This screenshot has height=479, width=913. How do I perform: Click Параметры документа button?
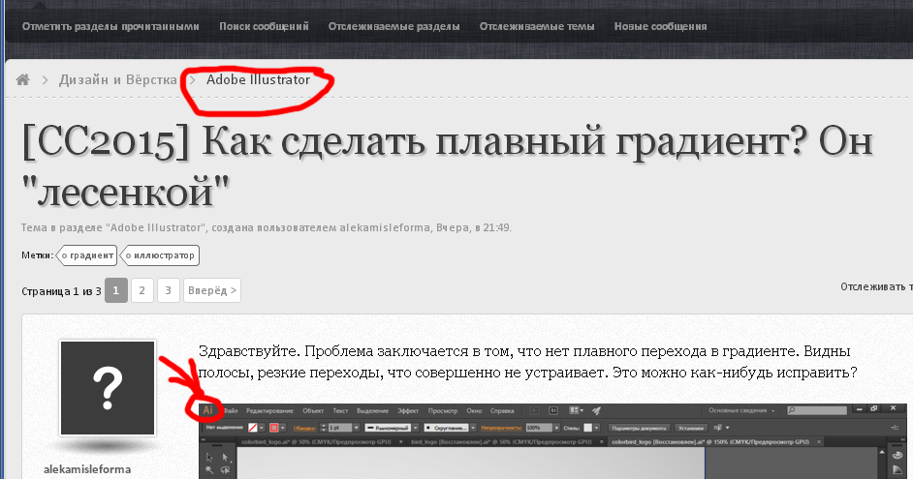pyautogui.click(x=640, y=428)
